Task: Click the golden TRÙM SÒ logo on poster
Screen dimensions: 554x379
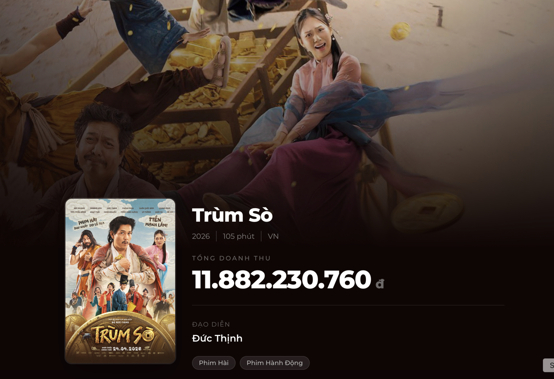Action: pyautogui.click(x=123, y=335)
